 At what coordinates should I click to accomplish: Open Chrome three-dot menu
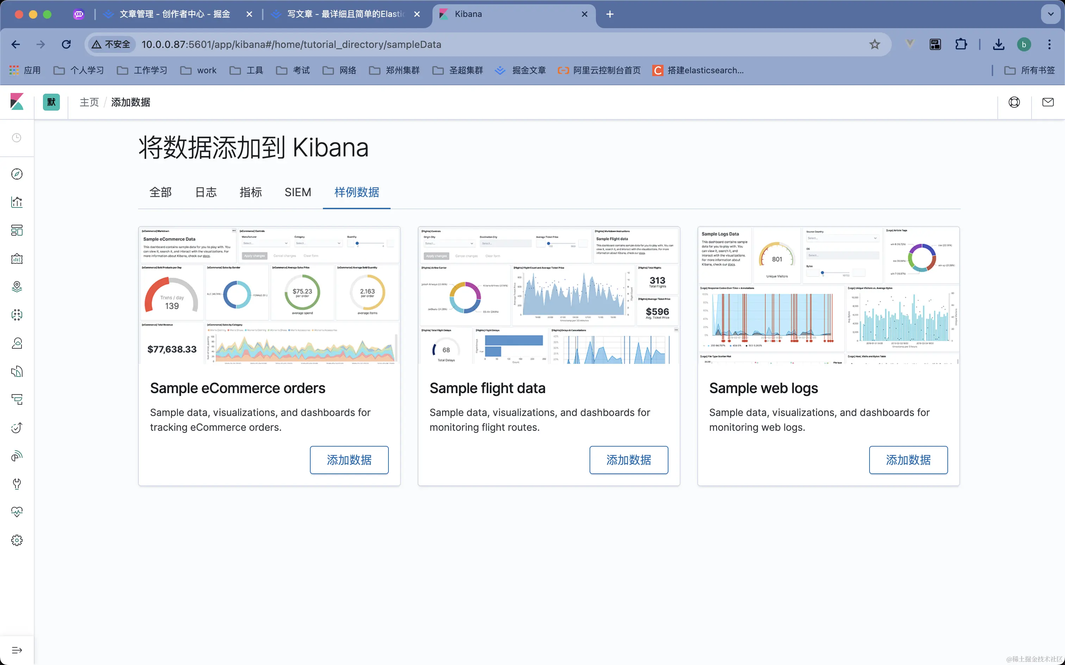1049,44
